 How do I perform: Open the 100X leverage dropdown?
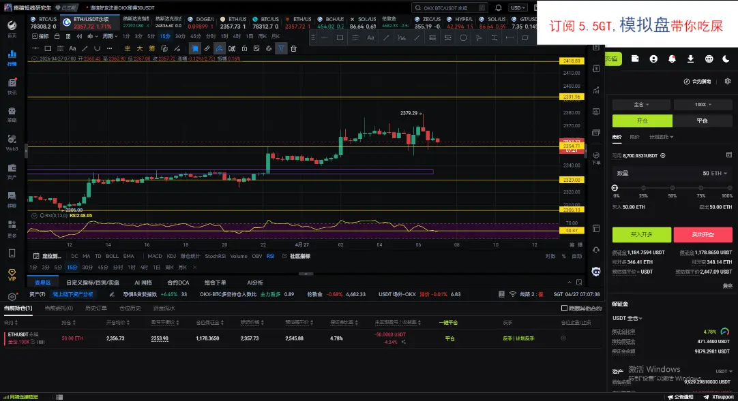tap(703, 104)
